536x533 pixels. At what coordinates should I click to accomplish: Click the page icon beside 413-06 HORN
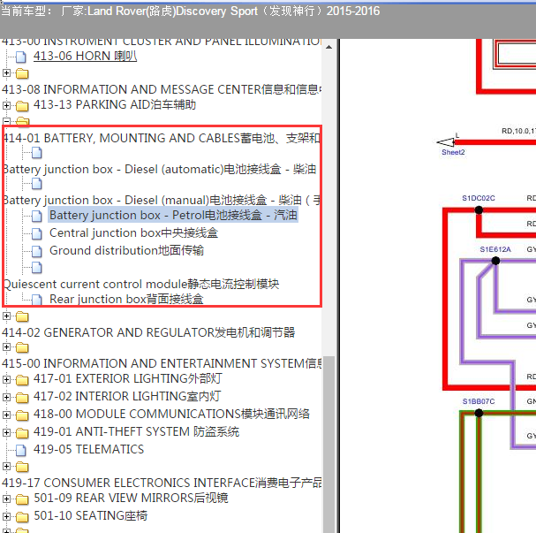click(21, 57)
